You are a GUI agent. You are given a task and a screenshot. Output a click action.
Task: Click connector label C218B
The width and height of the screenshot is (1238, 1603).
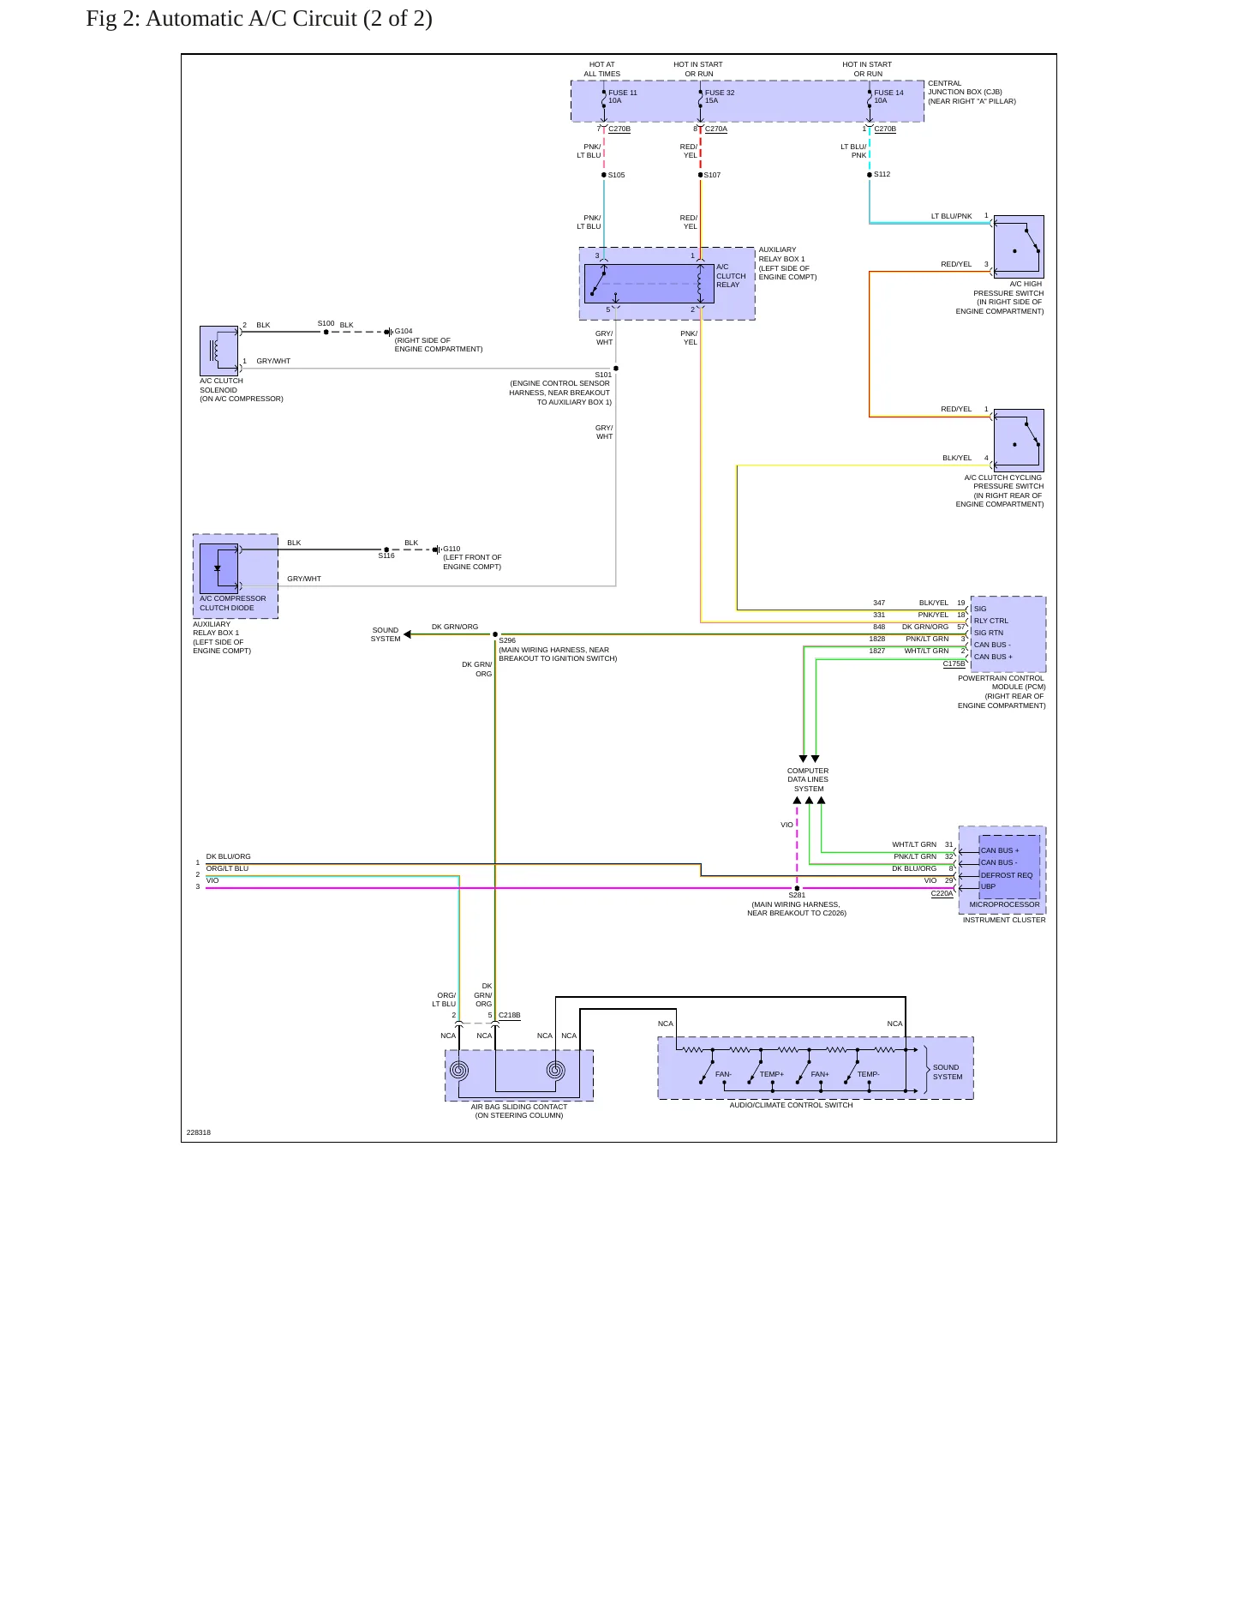tap(509, 1016)
